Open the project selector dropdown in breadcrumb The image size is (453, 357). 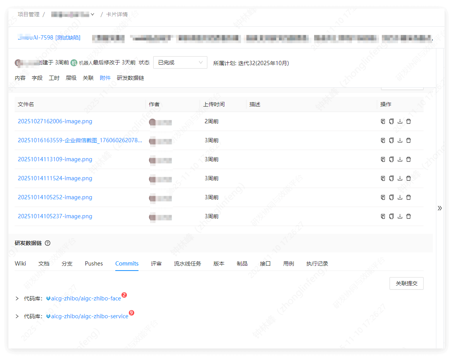(93, 14)
